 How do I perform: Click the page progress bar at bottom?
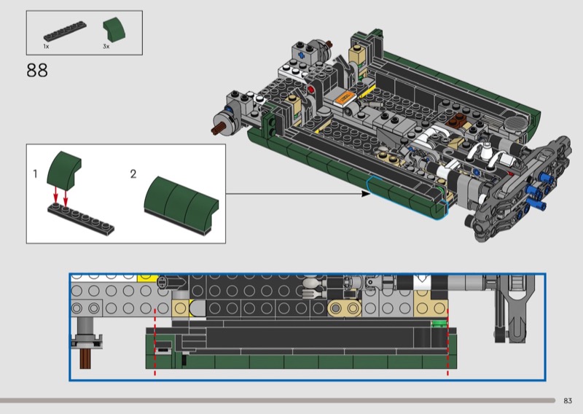click(278, 401)
